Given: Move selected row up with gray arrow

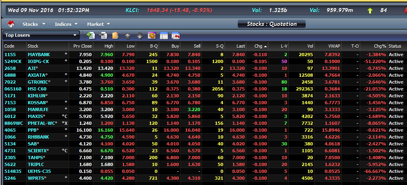Looking at the screenshot, I should (x=128, y=36).
